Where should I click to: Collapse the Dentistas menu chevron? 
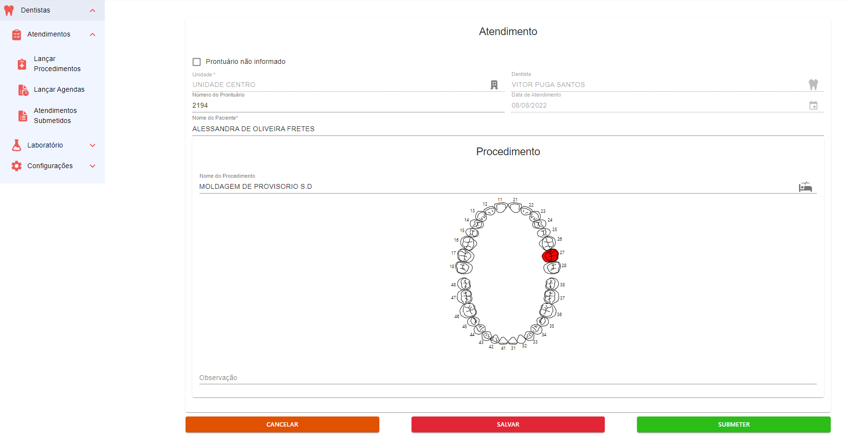(92, 11)
